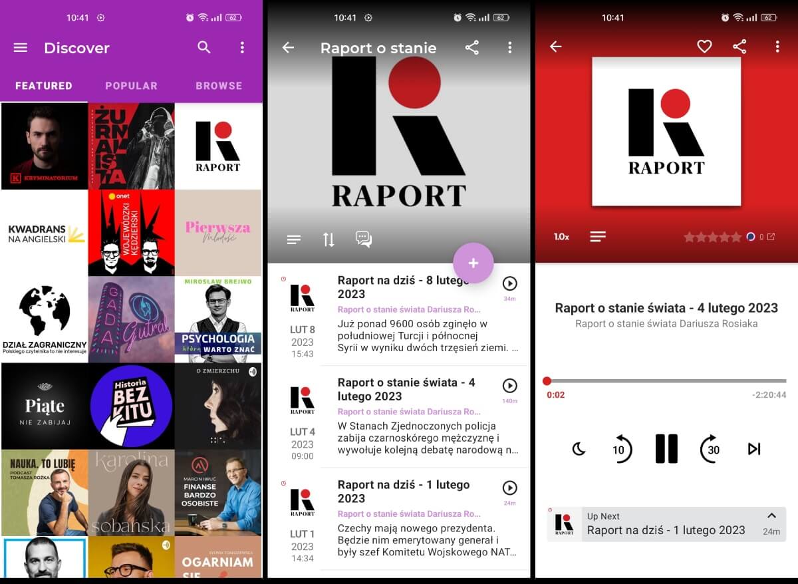Open the podcast reviews comment icon

coord(363,239)
